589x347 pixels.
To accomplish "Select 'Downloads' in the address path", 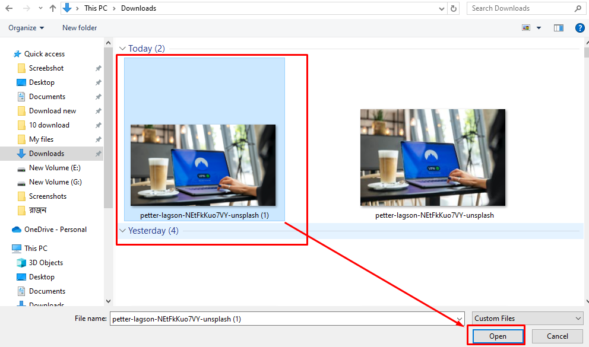I will (x=138, y=8).
